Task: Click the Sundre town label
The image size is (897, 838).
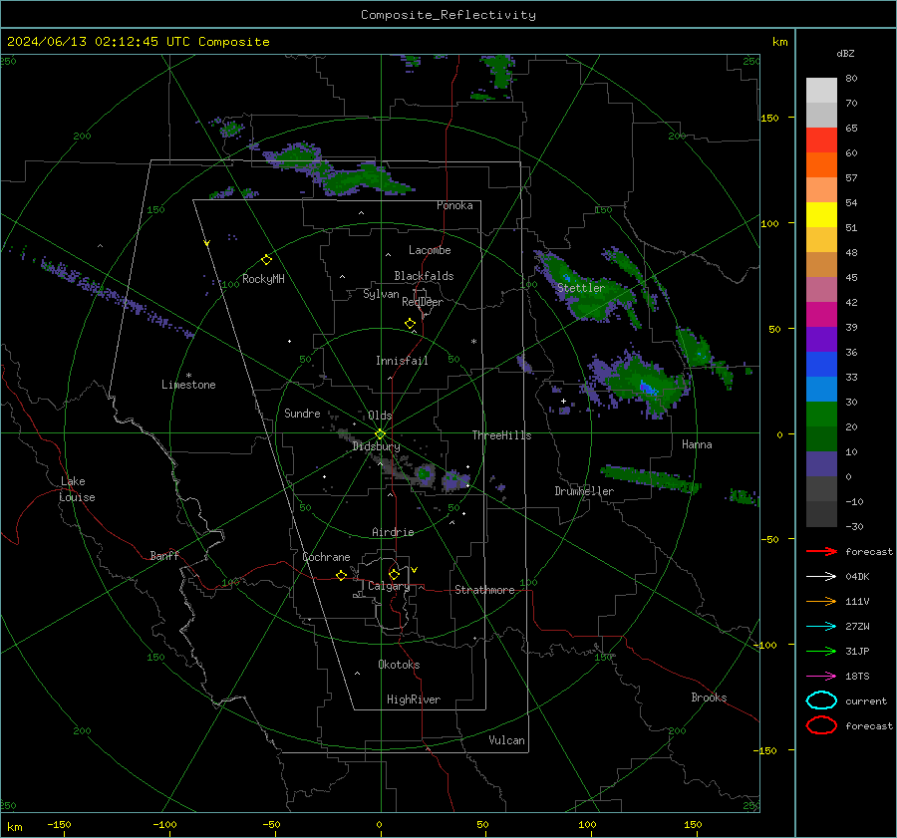Action: [302, 413]
